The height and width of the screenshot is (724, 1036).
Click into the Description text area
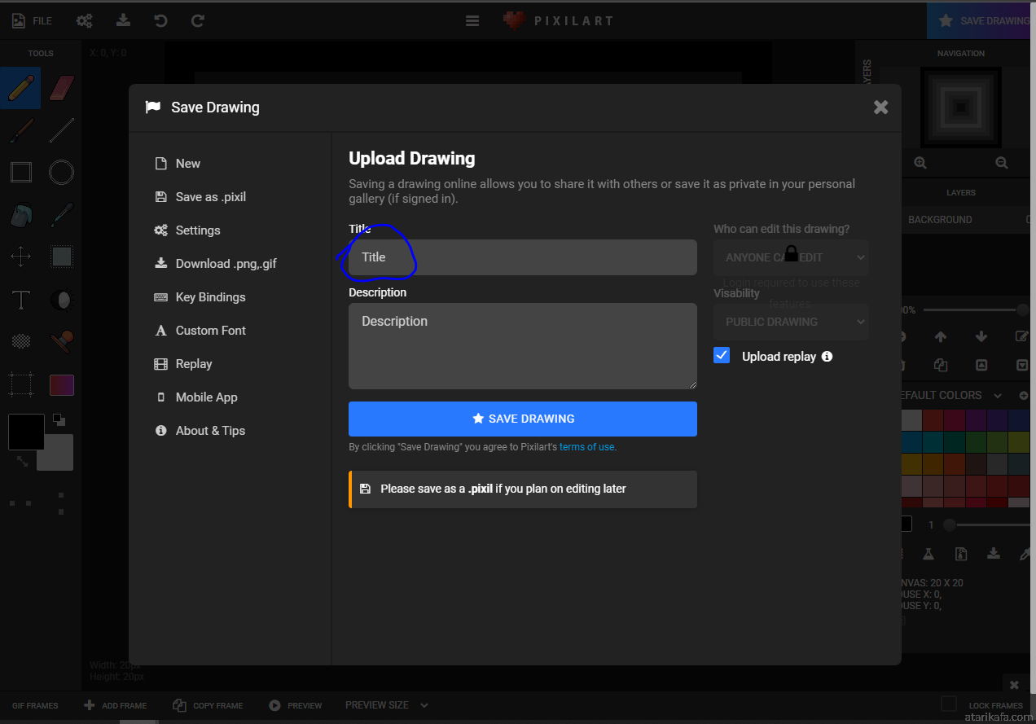tap(523, 346)
